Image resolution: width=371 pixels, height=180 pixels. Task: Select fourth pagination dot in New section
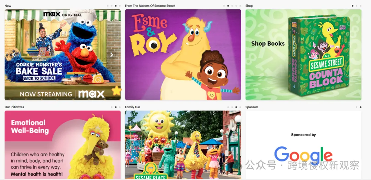click(x=120, y=6)
